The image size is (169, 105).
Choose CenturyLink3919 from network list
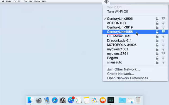click(135, 27)
